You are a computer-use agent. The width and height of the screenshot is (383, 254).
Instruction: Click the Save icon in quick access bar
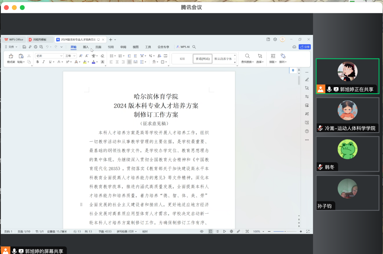click(x=24, y=47)
